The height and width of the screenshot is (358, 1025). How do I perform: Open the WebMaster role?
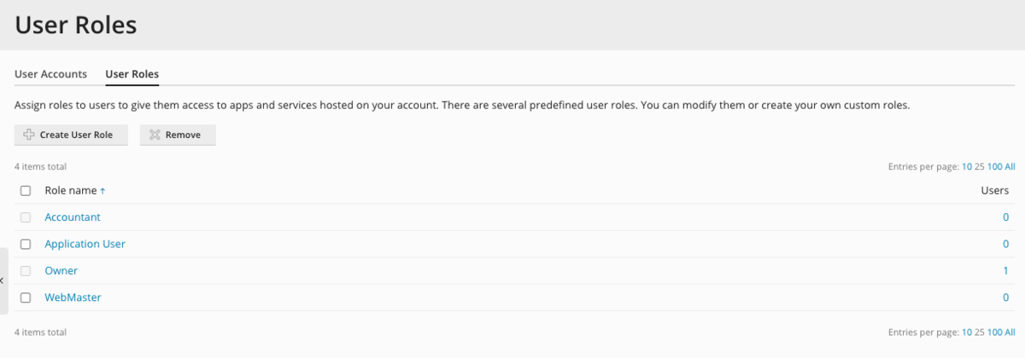point(73,297)
